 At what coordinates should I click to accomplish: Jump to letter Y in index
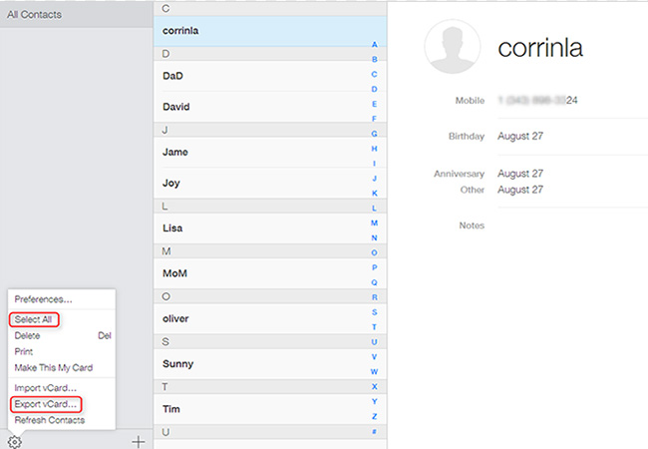375,402
